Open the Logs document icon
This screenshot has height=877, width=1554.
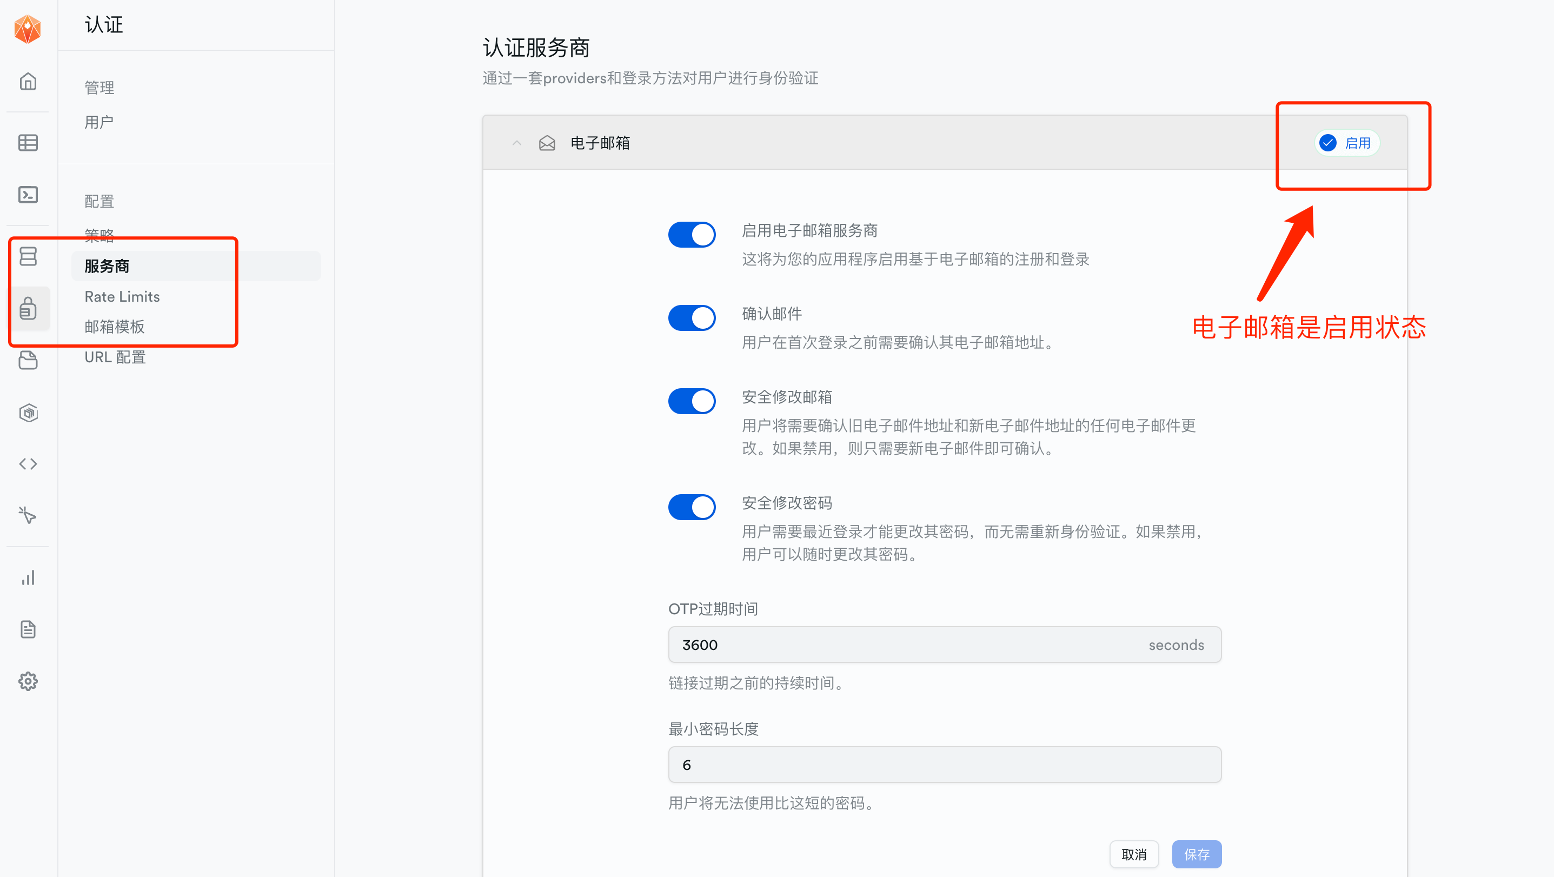(x=28, y=629)
